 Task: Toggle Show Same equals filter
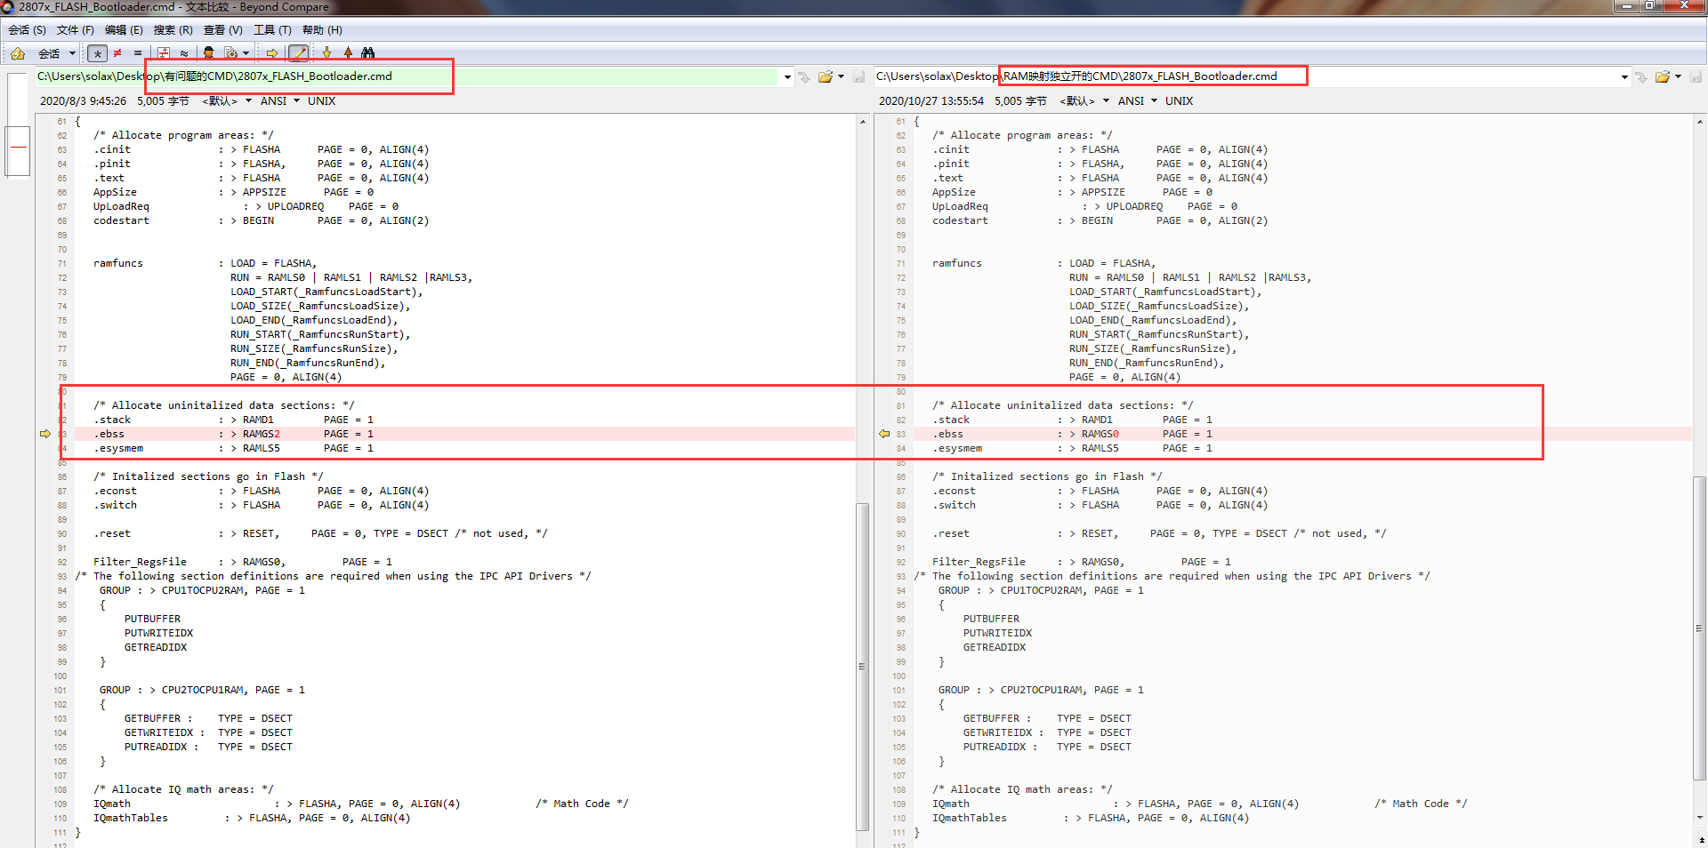(x=138, y=53)
